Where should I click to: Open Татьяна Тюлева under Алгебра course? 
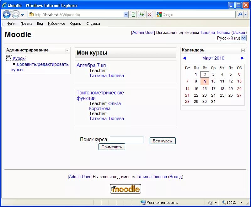tap(106, 76)
